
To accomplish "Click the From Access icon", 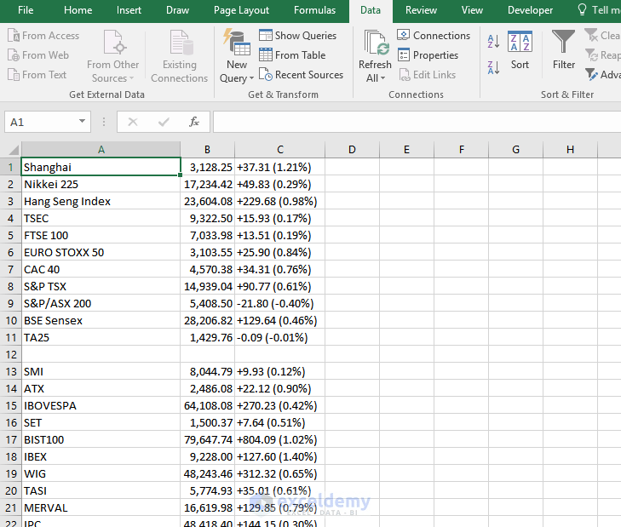I will point(13,36).
